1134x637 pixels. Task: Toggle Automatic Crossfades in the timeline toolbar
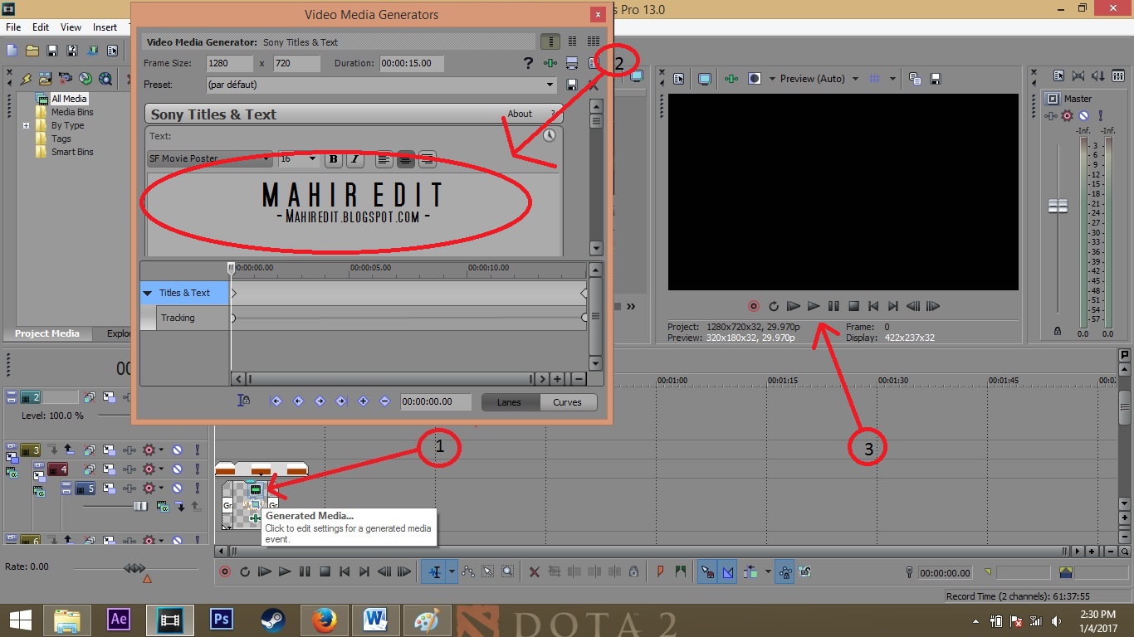pyautogui.click(x=727, y=571)
